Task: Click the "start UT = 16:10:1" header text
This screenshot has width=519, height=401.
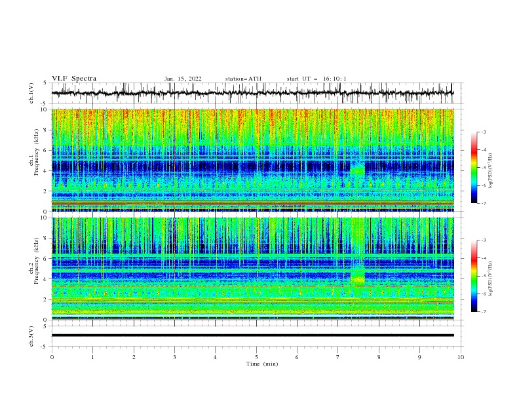Action: (317, 79)
